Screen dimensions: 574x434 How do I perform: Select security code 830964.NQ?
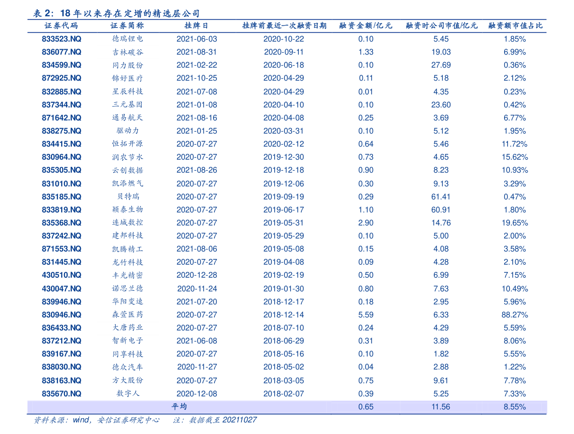[62, 157]
